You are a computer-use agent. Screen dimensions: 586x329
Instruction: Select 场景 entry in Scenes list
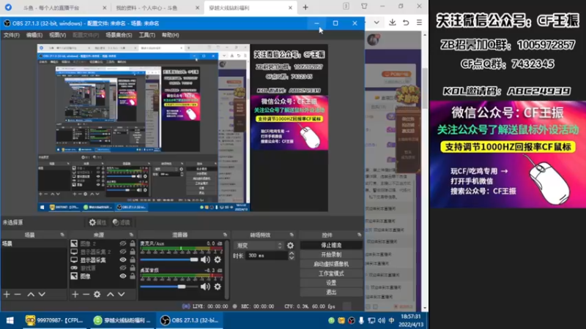(34, 243)
